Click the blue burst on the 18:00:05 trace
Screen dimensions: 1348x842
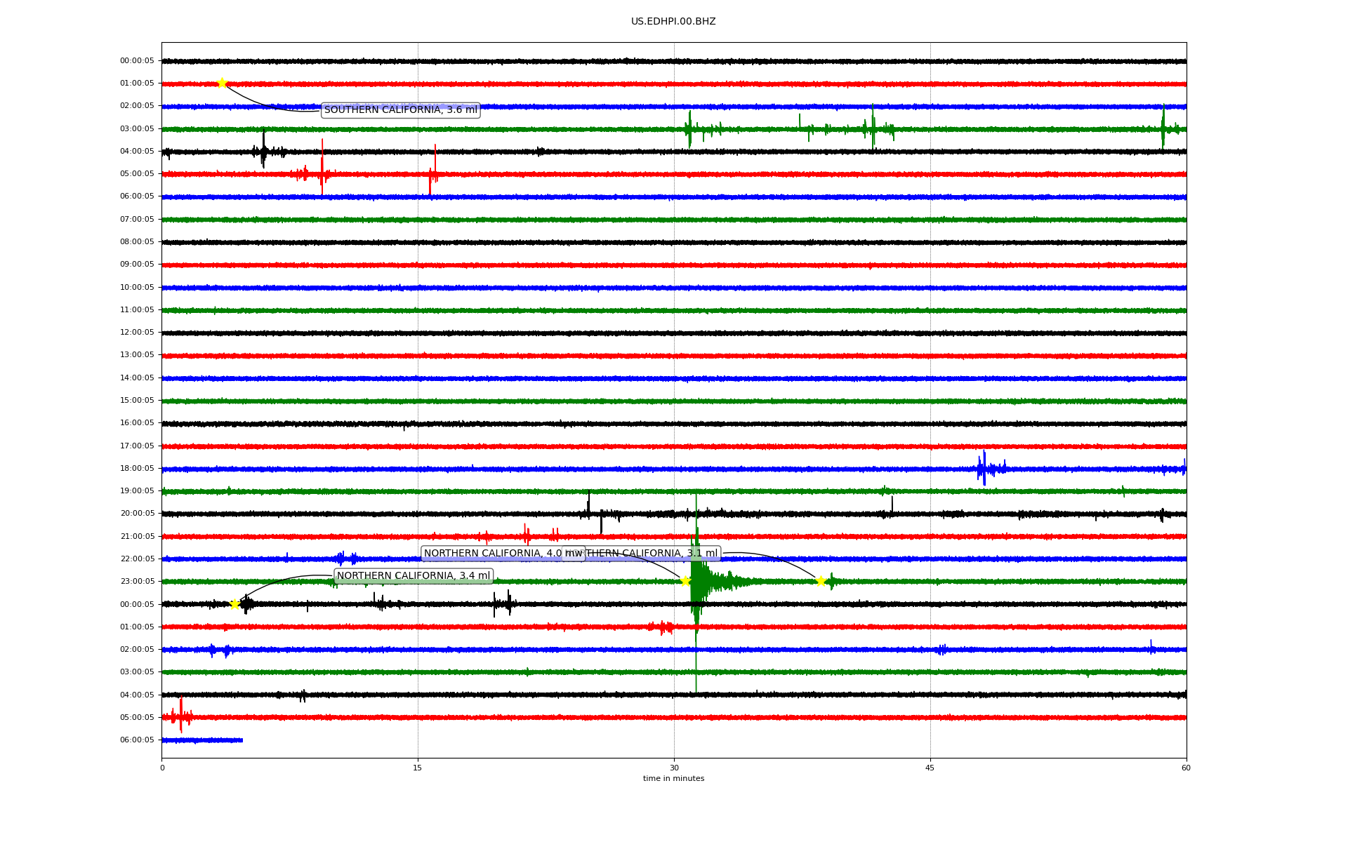pyautogui.click(x=984, y=468)
